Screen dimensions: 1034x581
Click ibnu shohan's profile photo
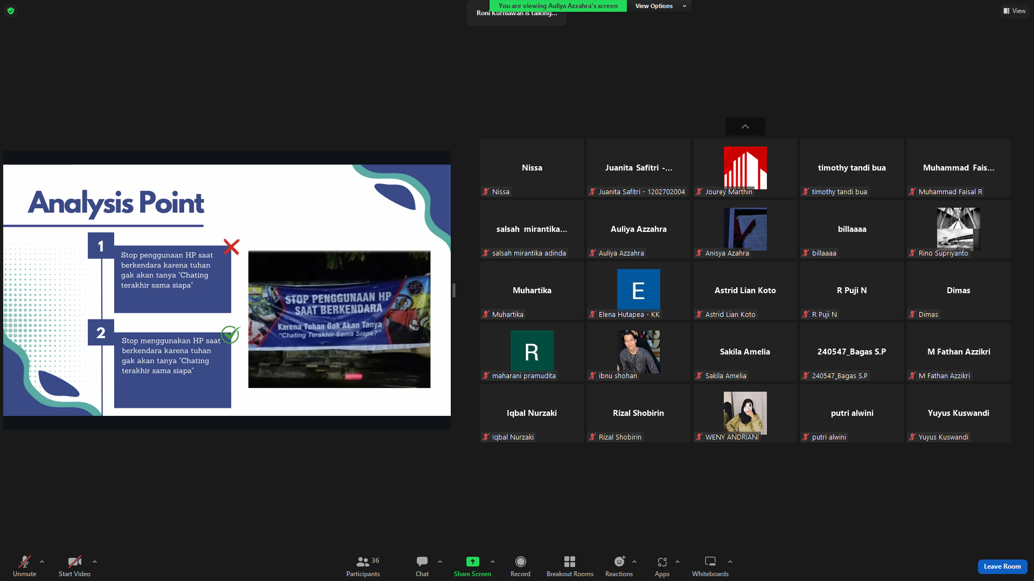tap(639, 351)
